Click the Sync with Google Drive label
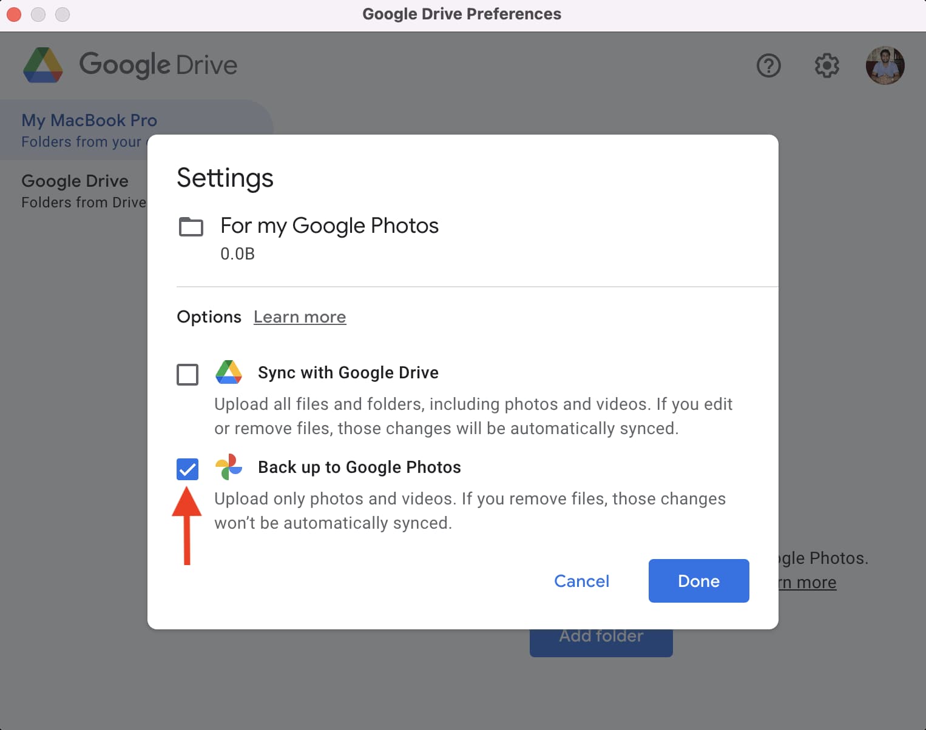This screenshot has height=730, width=926. point(348,372)
